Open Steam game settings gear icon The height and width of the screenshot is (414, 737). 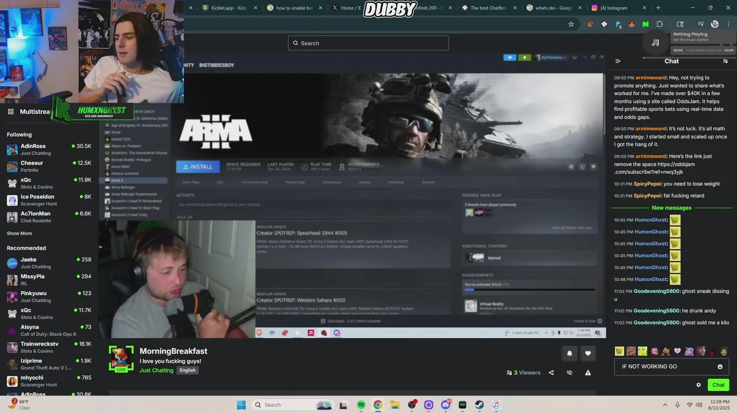(571, 167)
